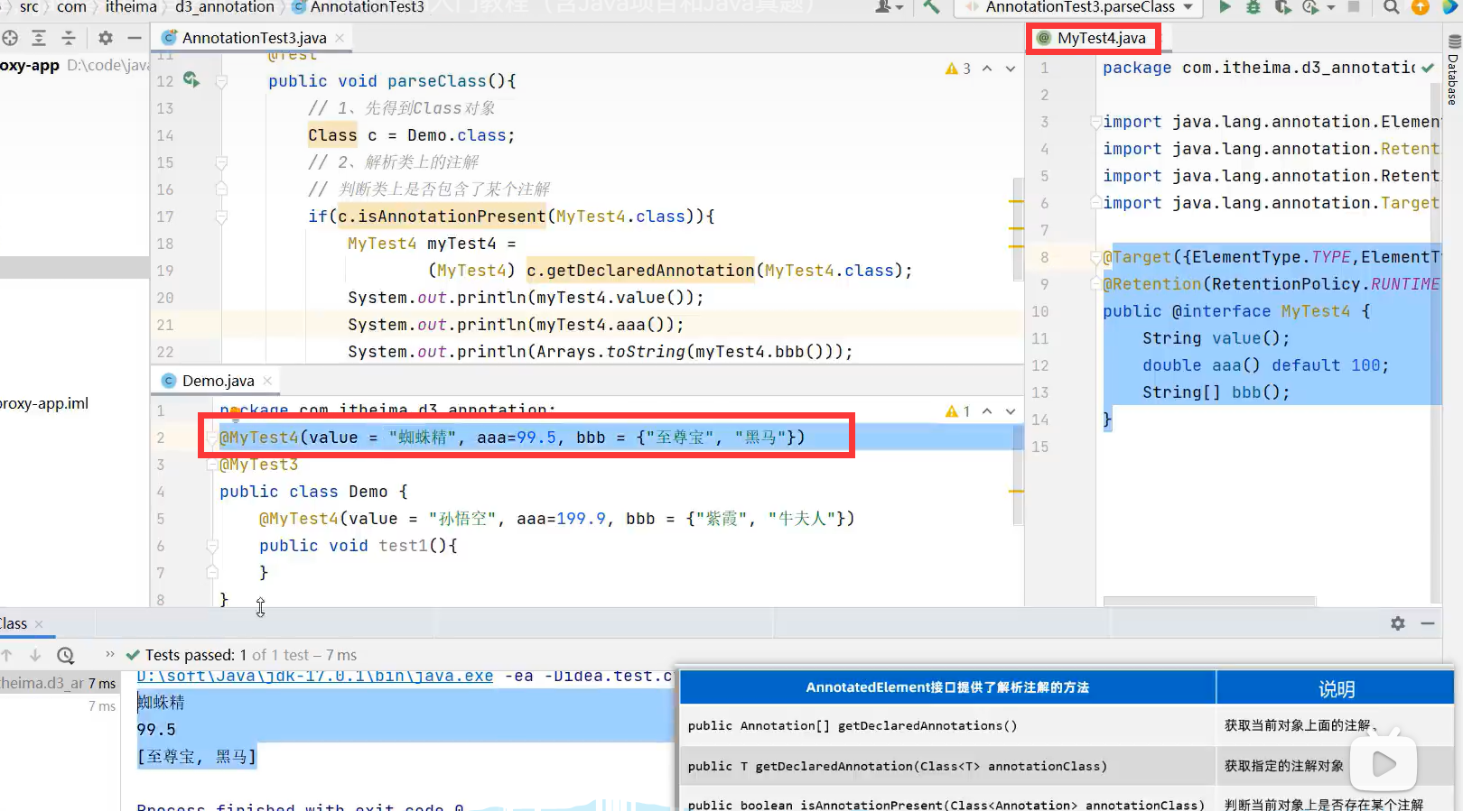Hide the run tool window
This screenshot has height=811, width=1463.
pyautogui.click(x=1428, y=623)
